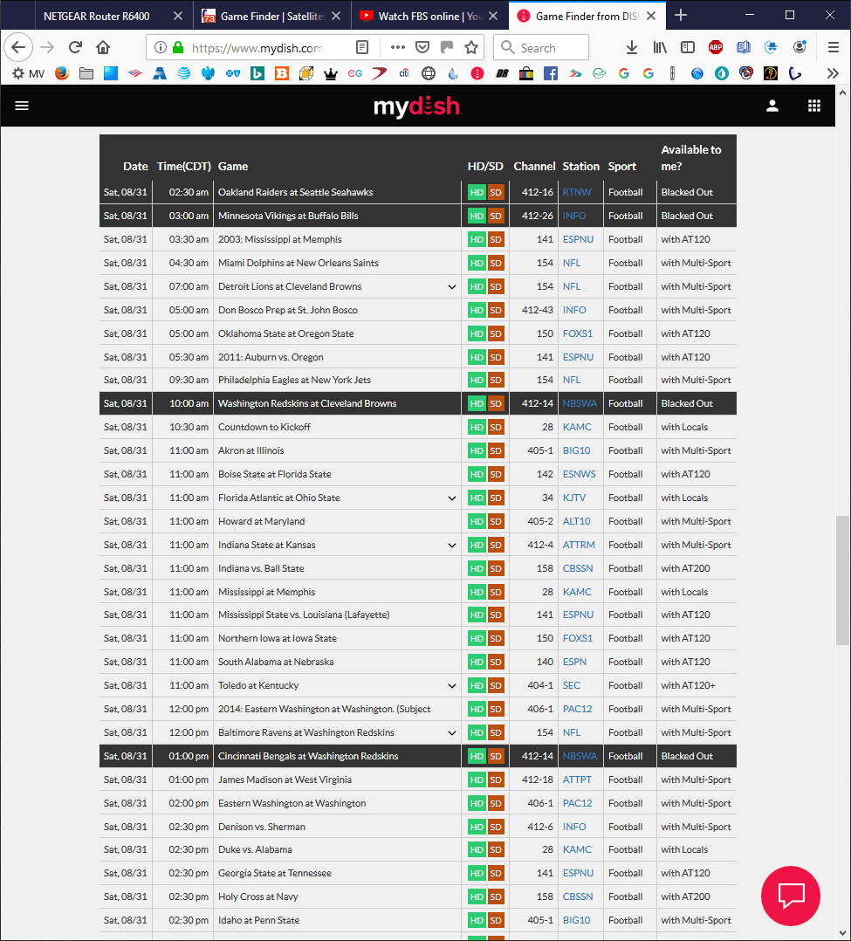Show site information for mydish.com
This screenshot has height=941, width=851.
[x=161, y=47]
